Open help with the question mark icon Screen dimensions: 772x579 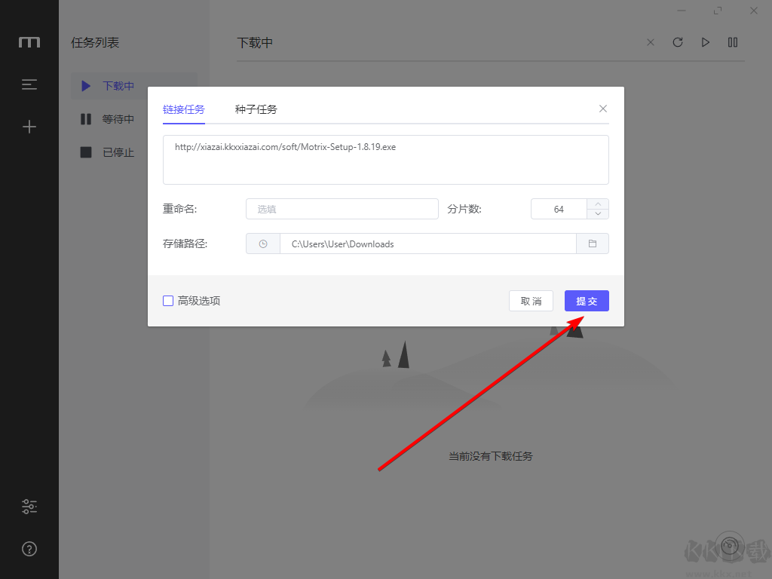pos(29,549)
